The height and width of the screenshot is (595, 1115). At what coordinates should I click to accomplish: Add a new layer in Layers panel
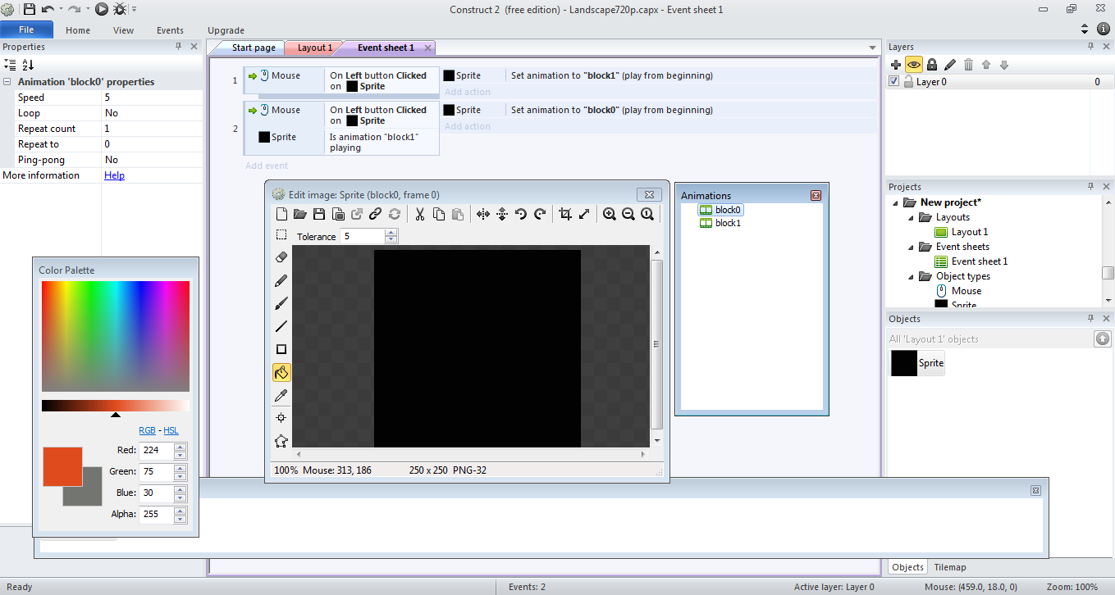click(x=895, y=65)
